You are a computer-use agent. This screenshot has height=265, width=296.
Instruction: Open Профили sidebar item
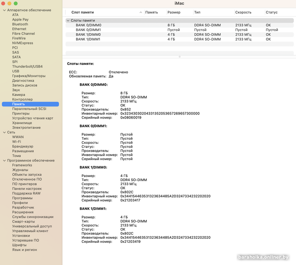(20, 203)
